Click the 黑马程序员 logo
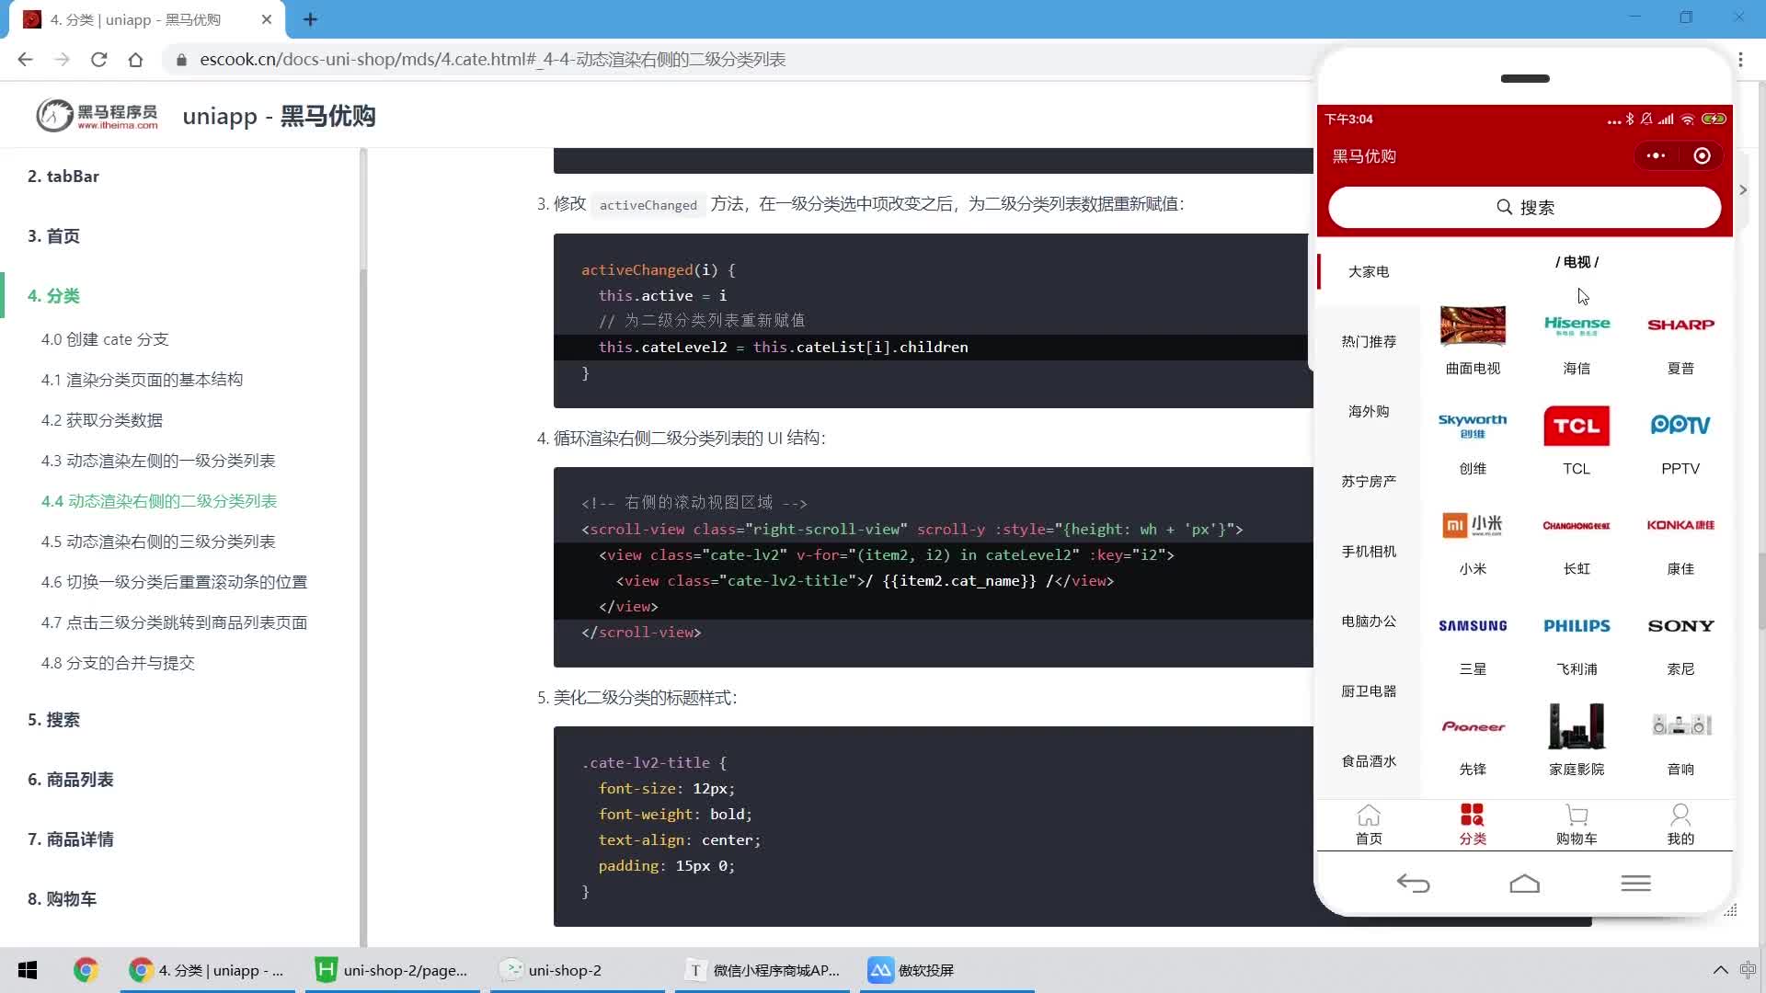This screenshot has width=1766, height=993. 97,116
